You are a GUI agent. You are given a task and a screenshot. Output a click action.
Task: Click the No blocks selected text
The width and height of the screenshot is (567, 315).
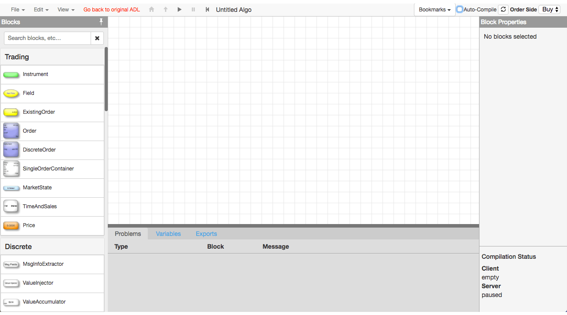[x=510, y=36]
